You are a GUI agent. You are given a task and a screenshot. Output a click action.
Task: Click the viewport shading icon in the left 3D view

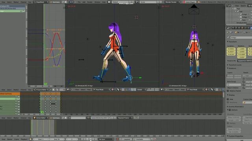click(x=119, y=90)
